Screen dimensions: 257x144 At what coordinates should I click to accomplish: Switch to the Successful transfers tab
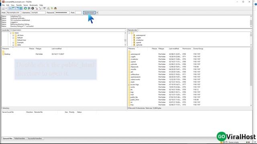pos(35,139)
